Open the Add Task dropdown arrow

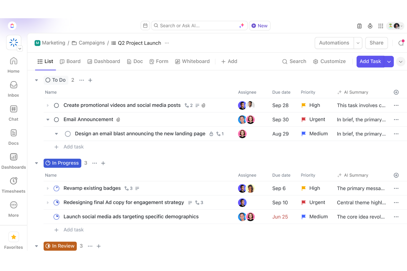(x=389, y=62)
